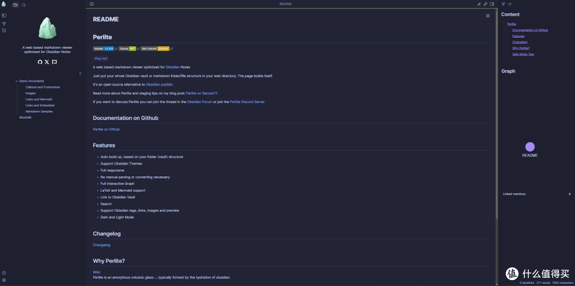Image resolution: width=575 pixels, height=286 pixels.
Task: Open the search icon in left sidebar
Action: [24, 5]
